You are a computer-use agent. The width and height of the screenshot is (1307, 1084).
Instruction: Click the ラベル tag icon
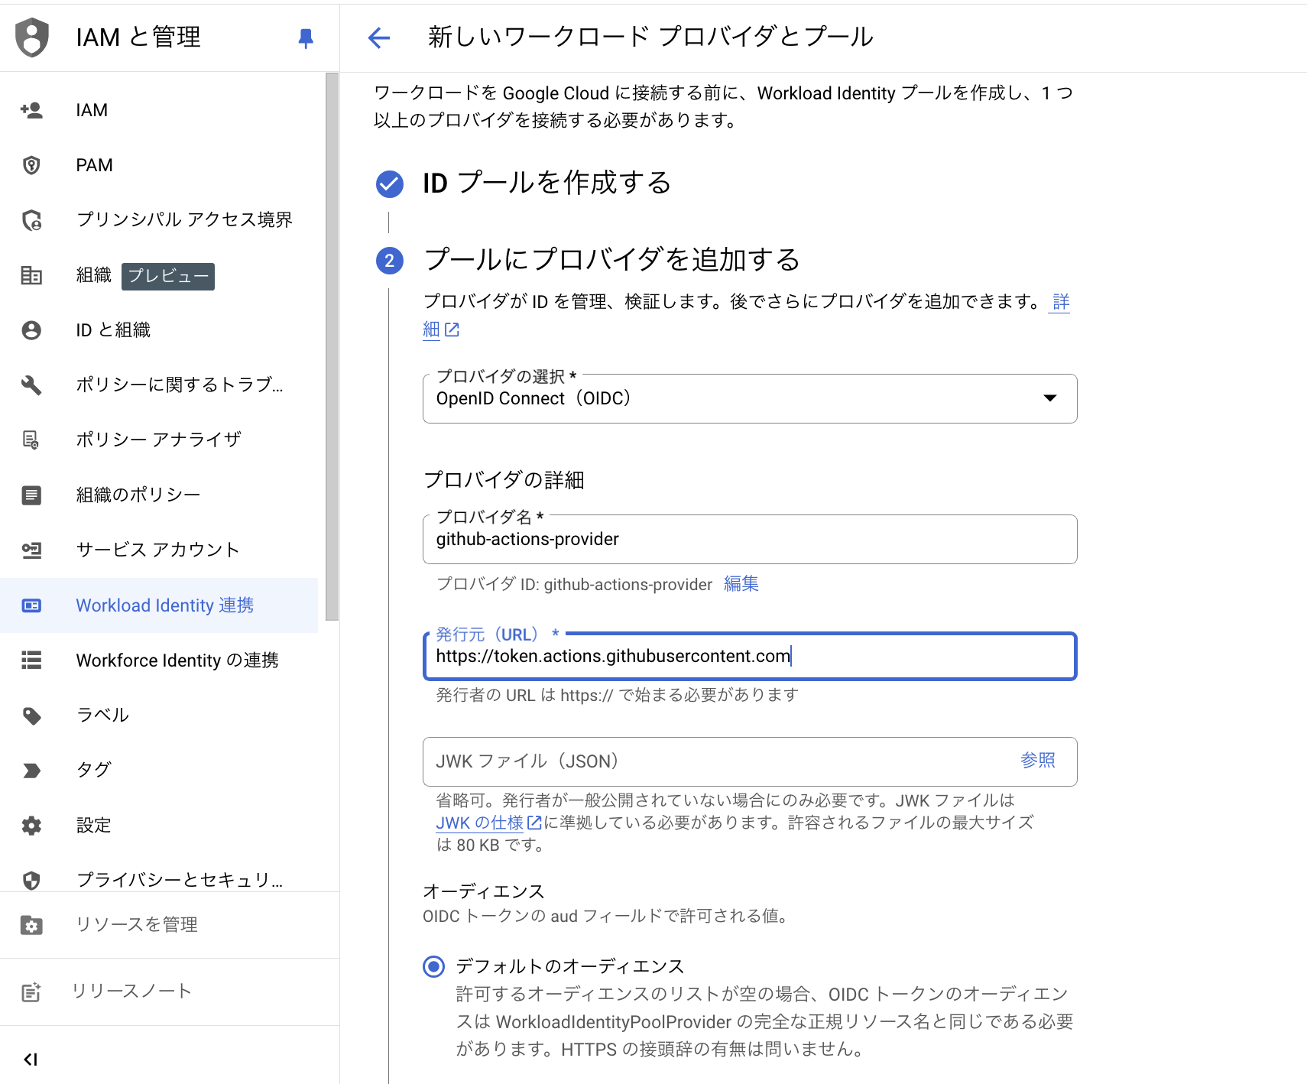[31, 716]
